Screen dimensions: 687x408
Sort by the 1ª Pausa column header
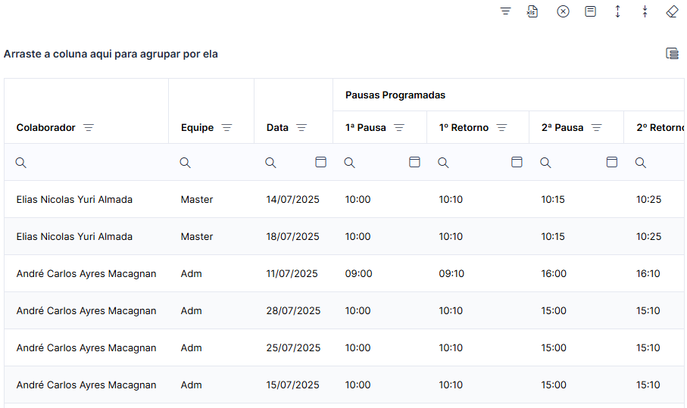(365, 127)
